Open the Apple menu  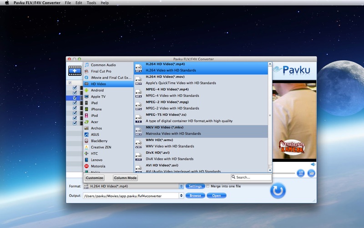[7, 3]
